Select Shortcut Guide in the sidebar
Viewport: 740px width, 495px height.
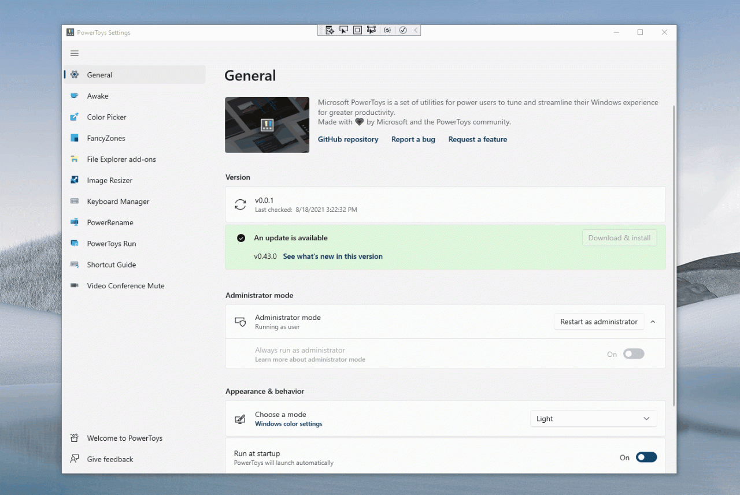(x=112, y=265)
